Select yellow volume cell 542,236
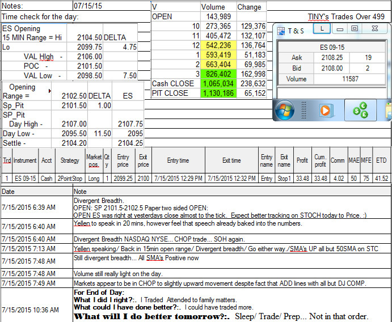 coord(218,45)
